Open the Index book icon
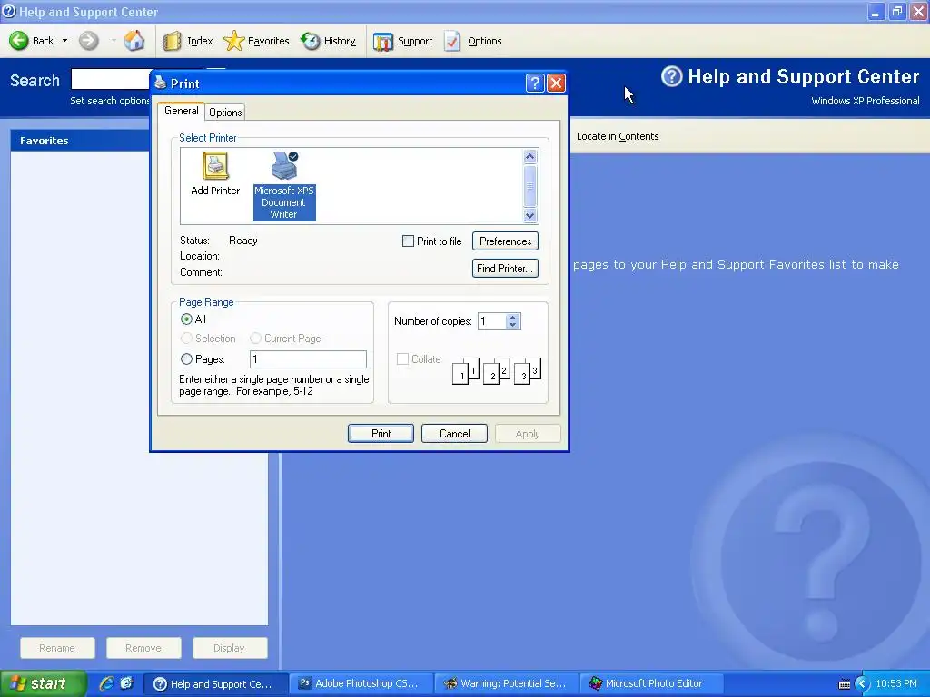Image resolution: width=930 pixels, height=697 pixels. tap(172, 41)
